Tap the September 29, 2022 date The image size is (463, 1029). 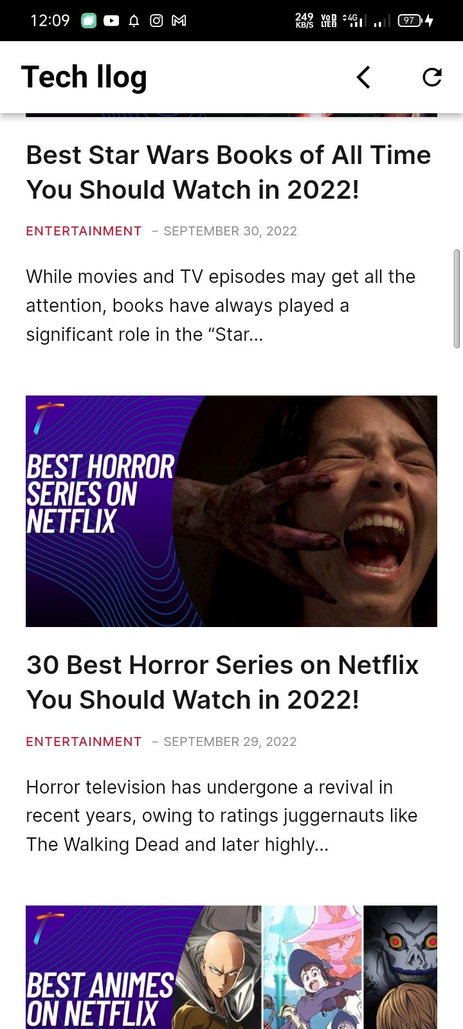click(x=230, y=742)
